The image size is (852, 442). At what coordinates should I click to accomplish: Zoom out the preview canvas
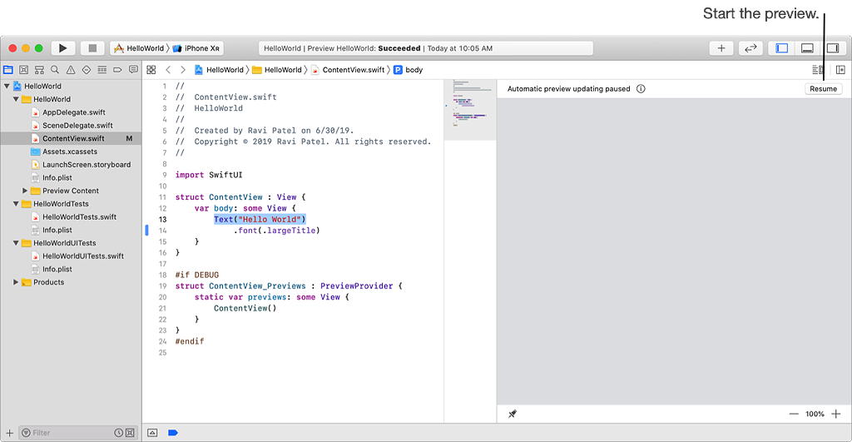pyautogui.click(x=794, y=414)
